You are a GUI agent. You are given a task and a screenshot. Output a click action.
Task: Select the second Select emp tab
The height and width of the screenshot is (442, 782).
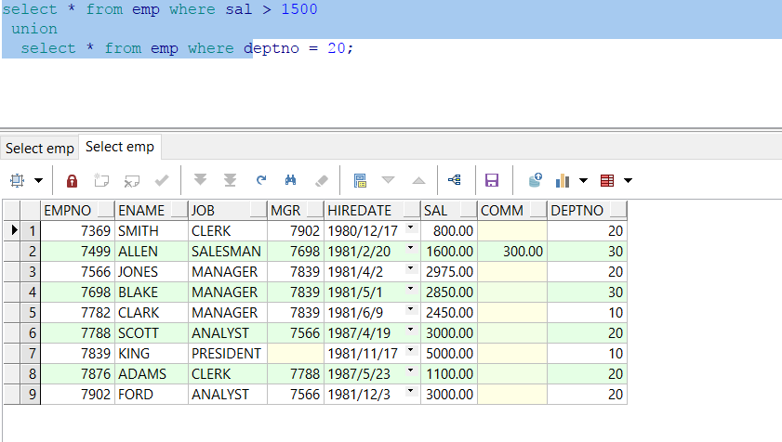tap(120, 147)
